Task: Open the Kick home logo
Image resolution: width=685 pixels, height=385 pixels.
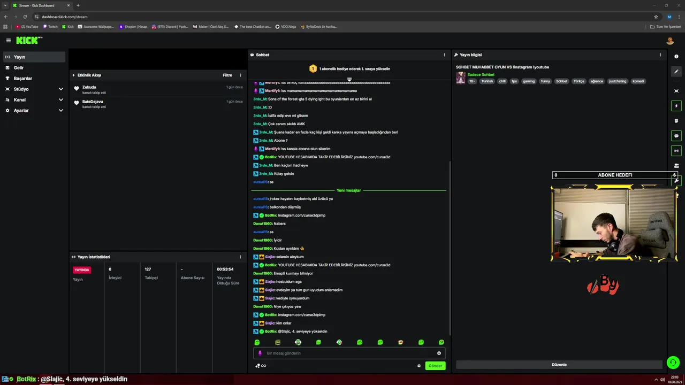Action: [29, 41]
